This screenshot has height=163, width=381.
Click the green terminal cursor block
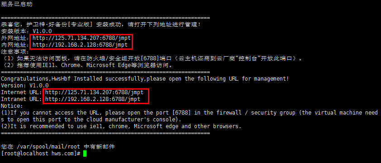point(85,153)
